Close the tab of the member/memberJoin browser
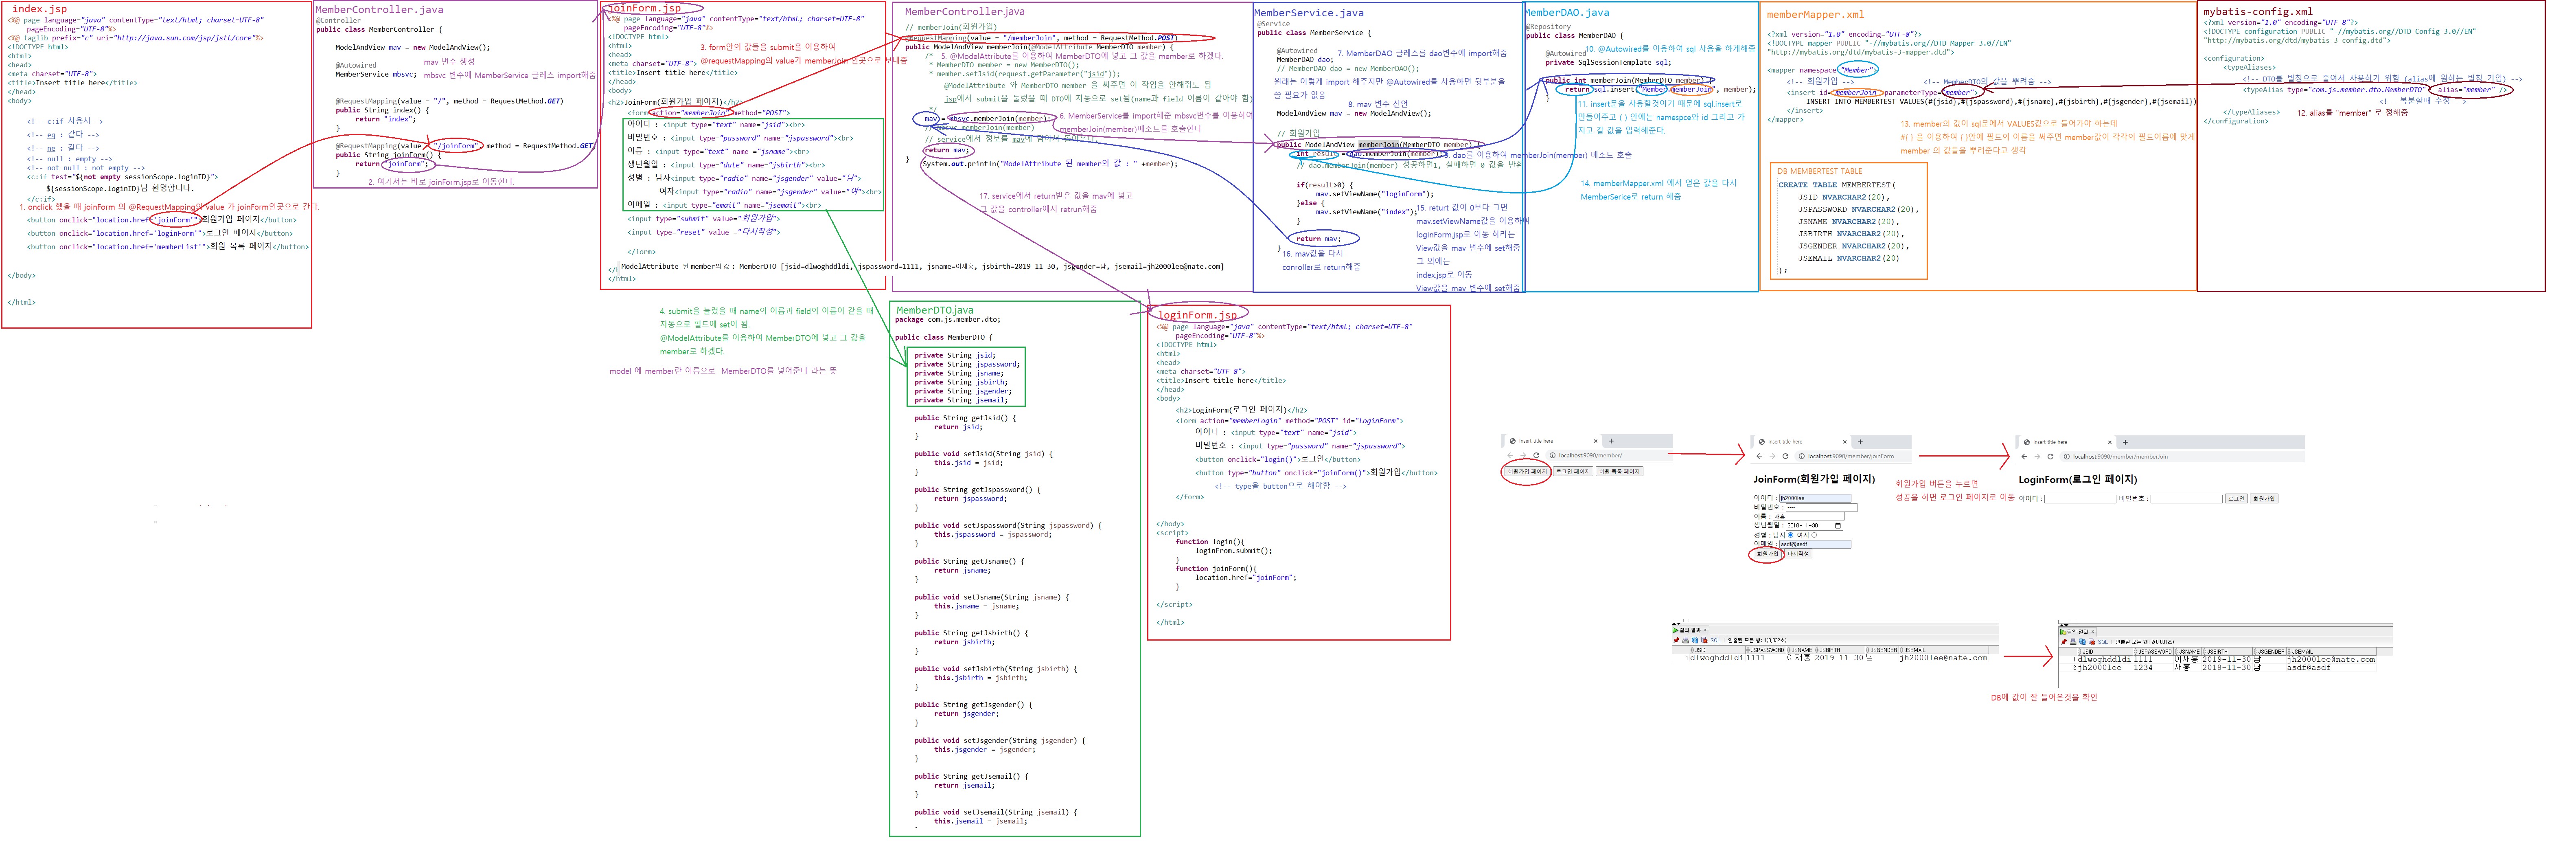 pyautogui.click(x=2110, y=442)
